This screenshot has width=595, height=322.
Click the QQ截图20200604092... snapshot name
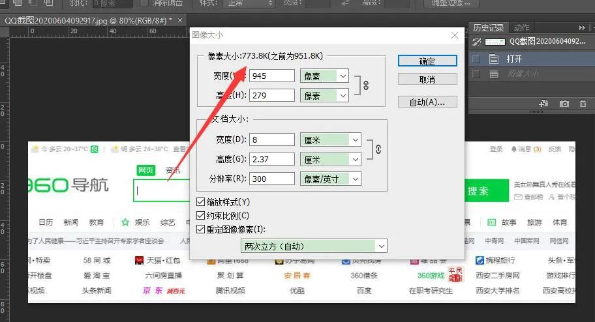point(547,41)
